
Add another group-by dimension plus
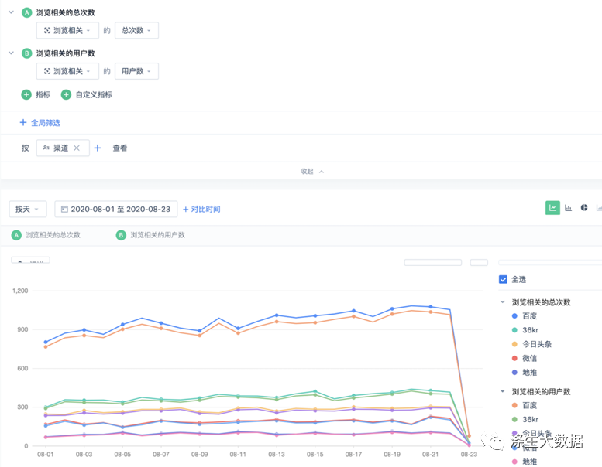click(98, 148)
